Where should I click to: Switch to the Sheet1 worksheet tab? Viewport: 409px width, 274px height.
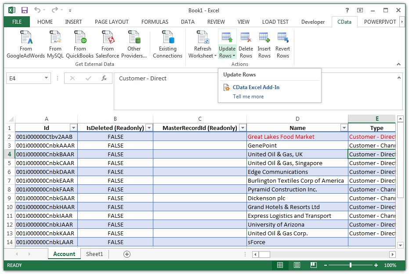click(94, 254)
